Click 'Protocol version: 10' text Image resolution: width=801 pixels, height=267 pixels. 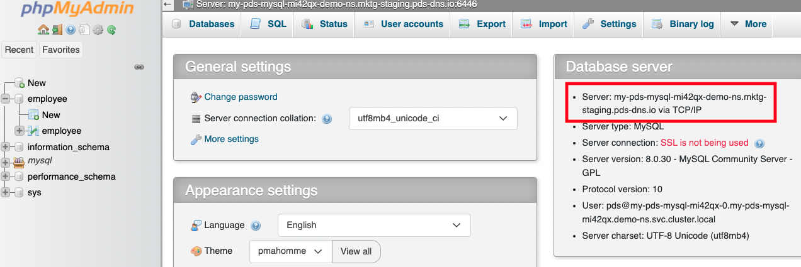point(622,189)
